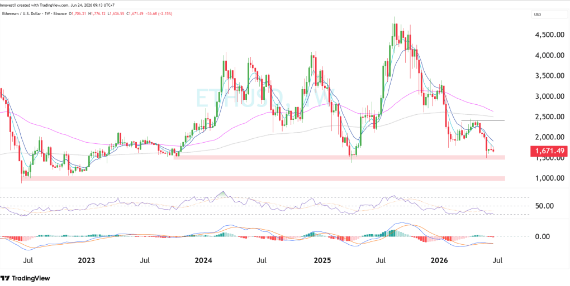Click the 3,000.00 price axis label
This screenshot has width=570, height=286.
click(549, 96)
